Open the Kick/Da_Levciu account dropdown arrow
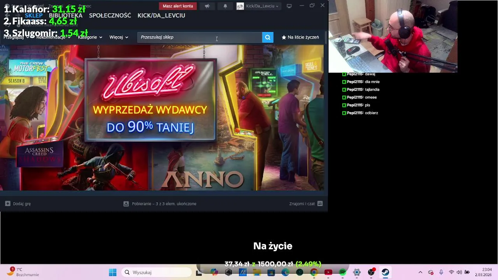The image size is (498, 280). [x=277, y=6]
